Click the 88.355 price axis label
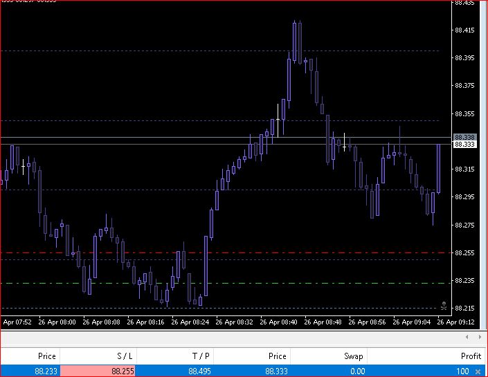Viewport: 488px width, 377px height. (465, 114)
